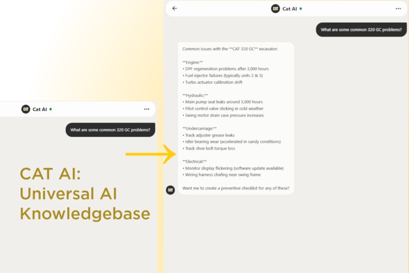Click 'Track adjuster grease leaks' line

click(209, 135)
